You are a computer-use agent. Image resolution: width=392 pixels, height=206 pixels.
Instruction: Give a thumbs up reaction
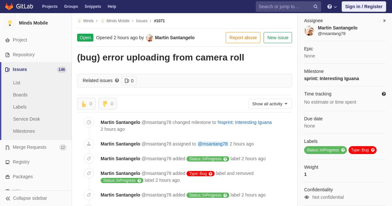pyautogui.click(x=86, y=104)
